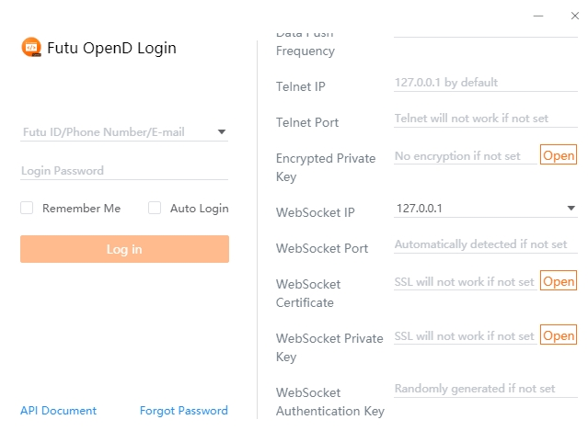Click the WebSocket Authentication Key field
588x431 pixels.
(x=485, y=390)
